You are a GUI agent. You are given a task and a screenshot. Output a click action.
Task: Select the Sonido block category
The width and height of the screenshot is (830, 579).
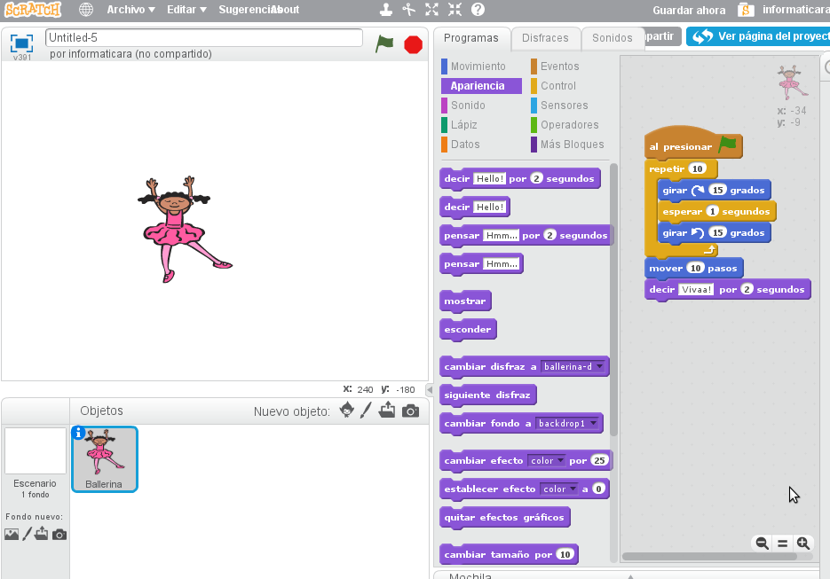tap(467, 105)
